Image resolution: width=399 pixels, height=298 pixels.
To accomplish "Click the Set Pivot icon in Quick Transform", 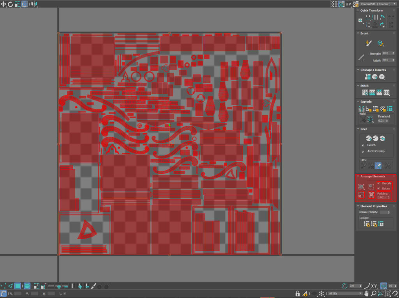I will coord(360,20).
